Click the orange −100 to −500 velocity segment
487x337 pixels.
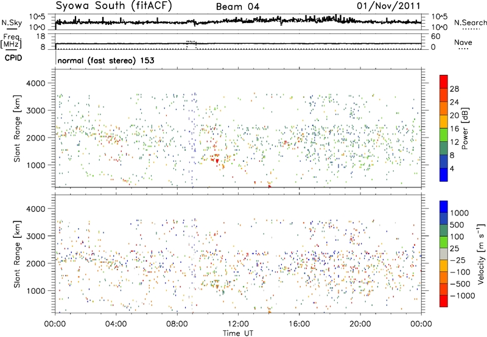444,278
